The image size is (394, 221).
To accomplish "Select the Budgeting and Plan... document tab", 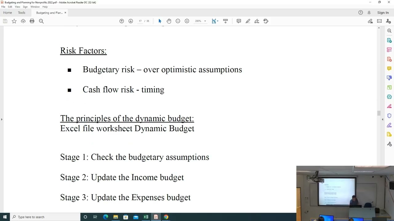I will tap(49, 13).
